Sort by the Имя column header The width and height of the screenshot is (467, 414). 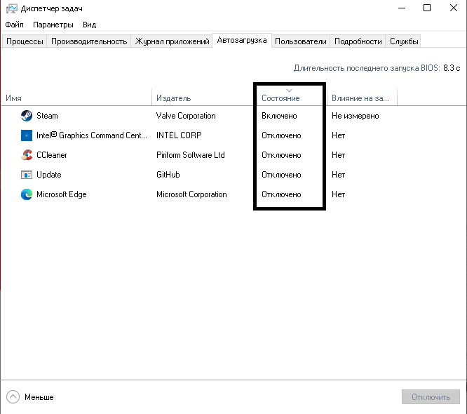point(14,98)
